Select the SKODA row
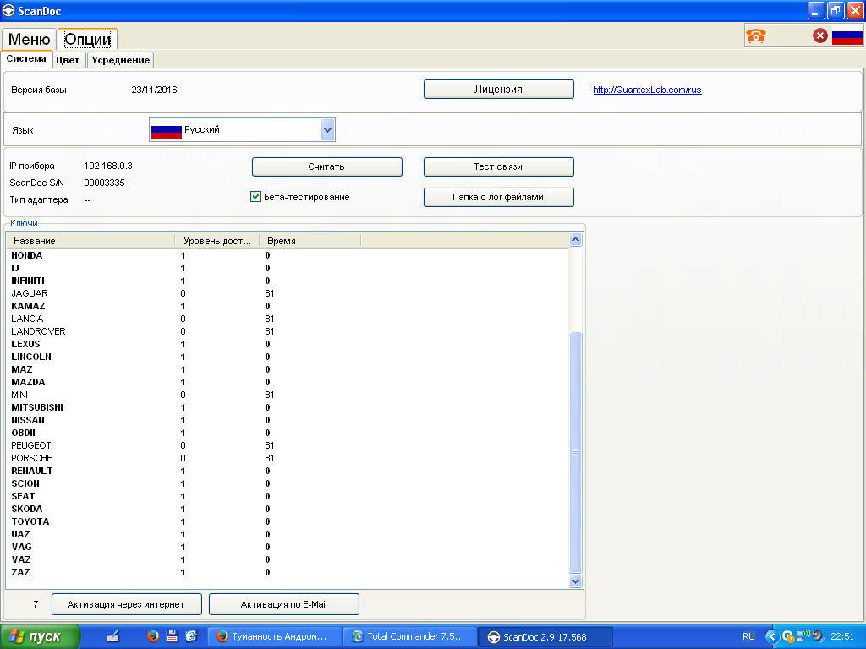The image size is (866, 649). pyautogui.click(x=288, y=510)
